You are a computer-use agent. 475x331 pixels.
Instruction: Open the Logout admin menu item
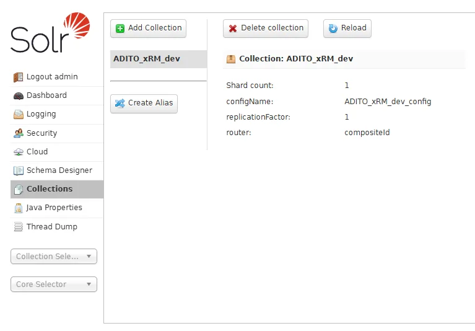(x=57, y=77)
